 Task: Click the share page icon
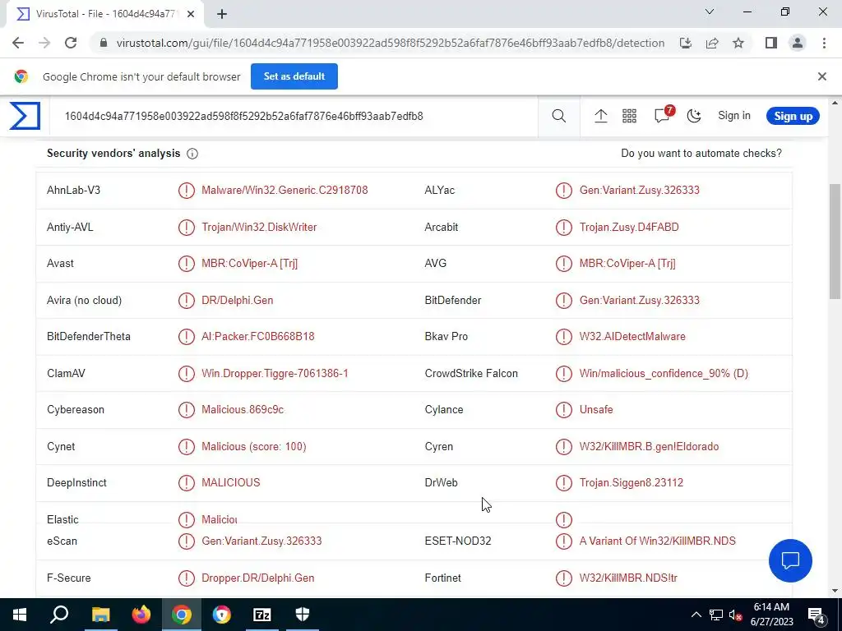click(712, 43)
